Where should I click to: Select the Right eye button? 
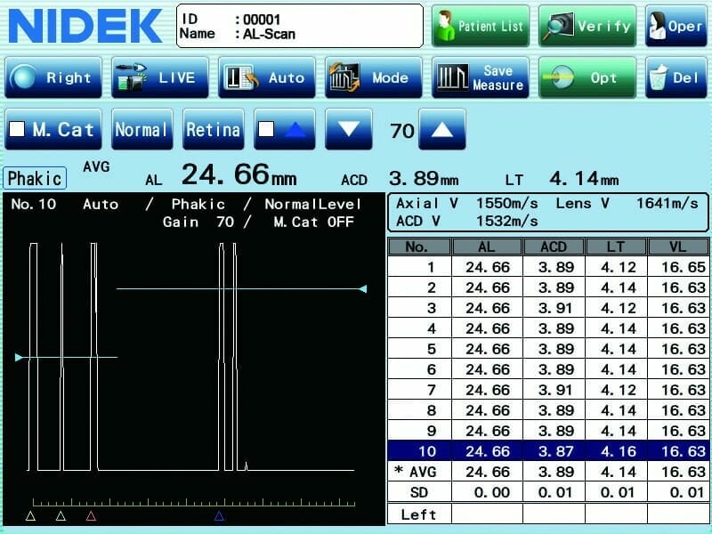coord(53,77)
